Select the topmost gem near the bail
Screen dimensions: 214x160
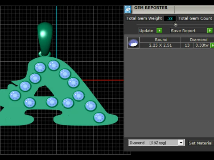pos(53,65)
